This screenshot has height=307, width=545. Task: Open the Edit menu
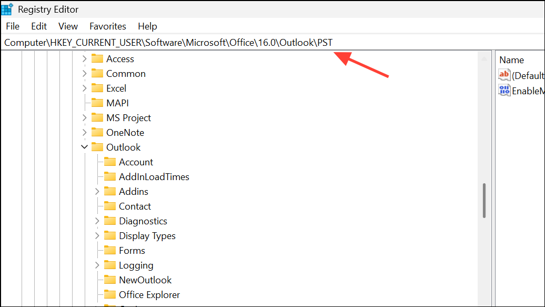(38, 26)
